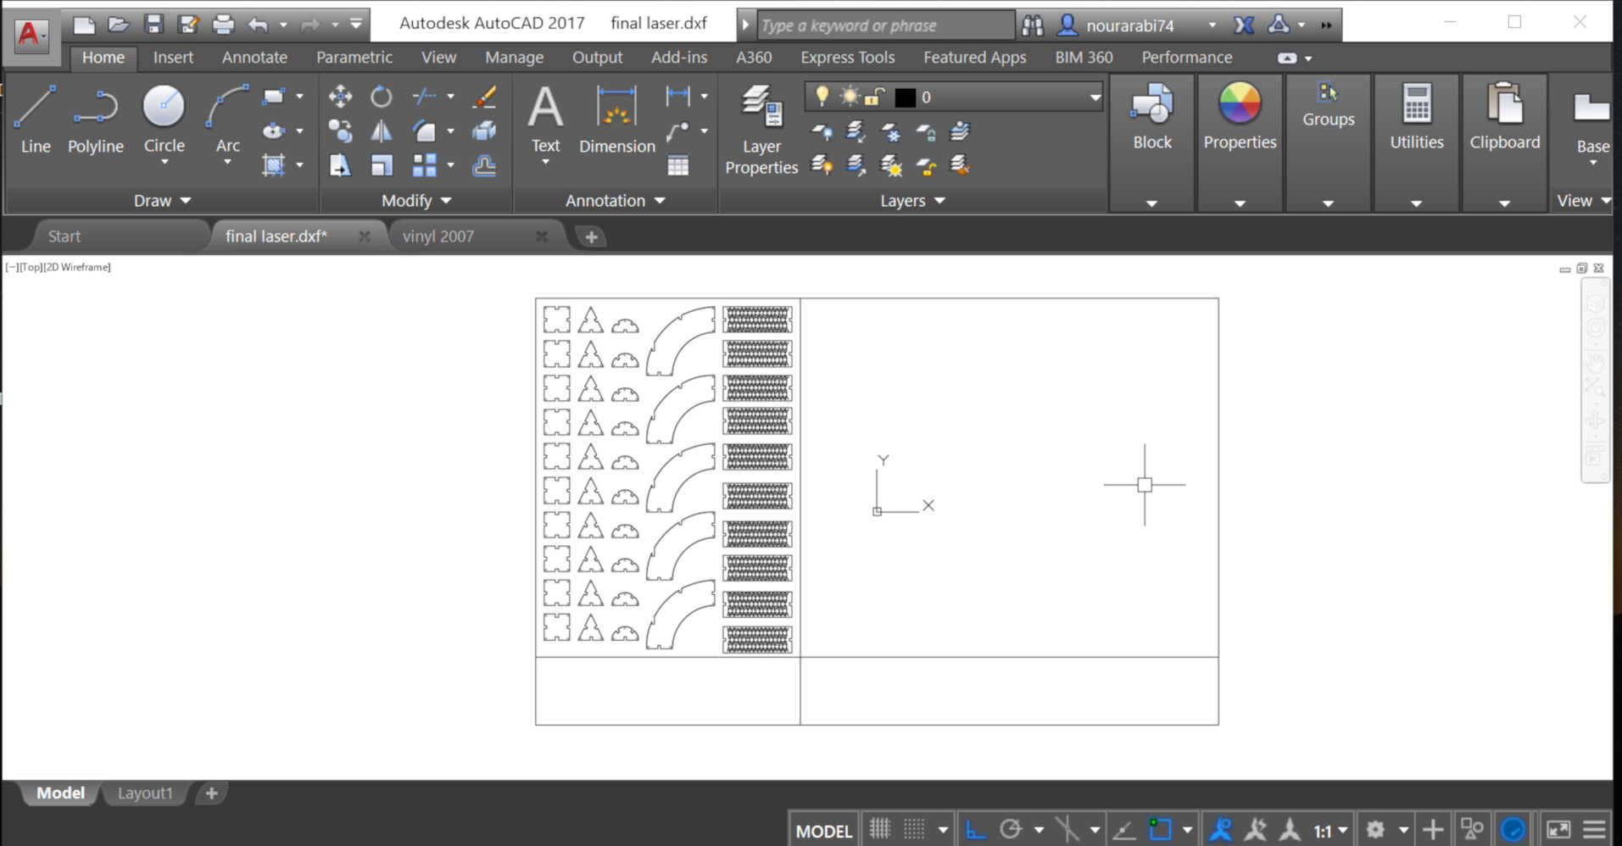Screen dimensions: 1622x846
Task: Click the black layer color swatch
Action: click(905, 97)
